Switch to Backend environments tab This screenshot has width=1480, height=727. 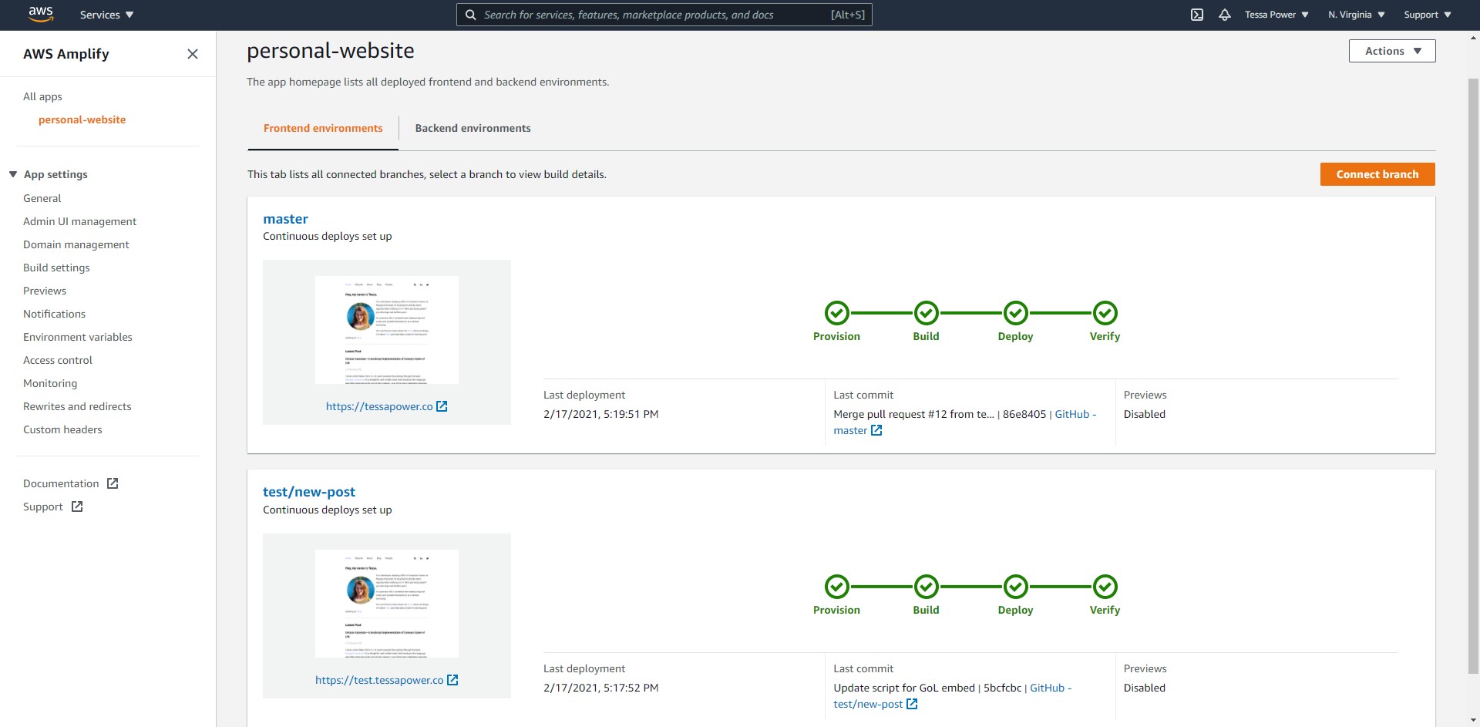(x=473, y=128)
